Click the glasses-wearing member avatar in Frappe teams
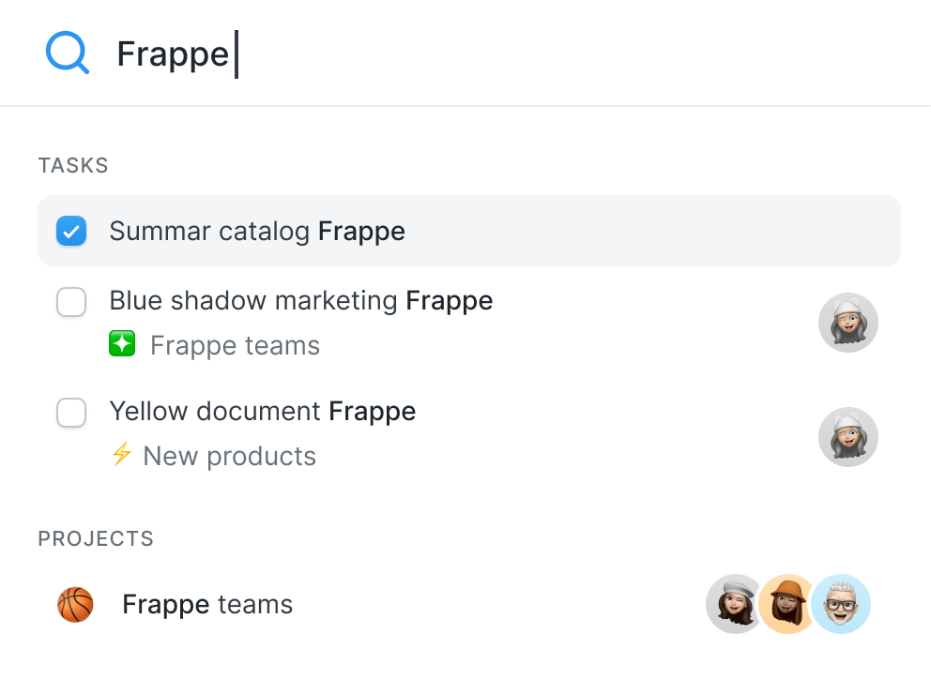The height and width of the screenshot is (694, 931). (x=841, y=604)
